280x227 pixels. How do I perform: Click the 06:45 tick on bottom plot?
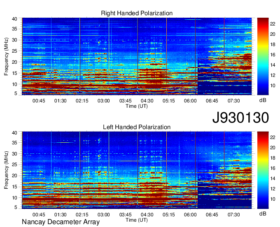point(212,215)
